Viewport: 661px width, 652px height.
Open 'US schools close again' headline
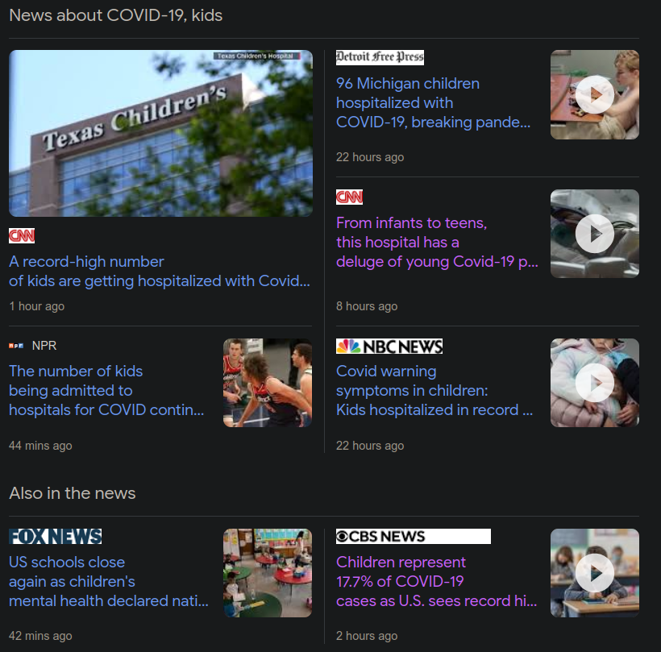tap(108, 581)
